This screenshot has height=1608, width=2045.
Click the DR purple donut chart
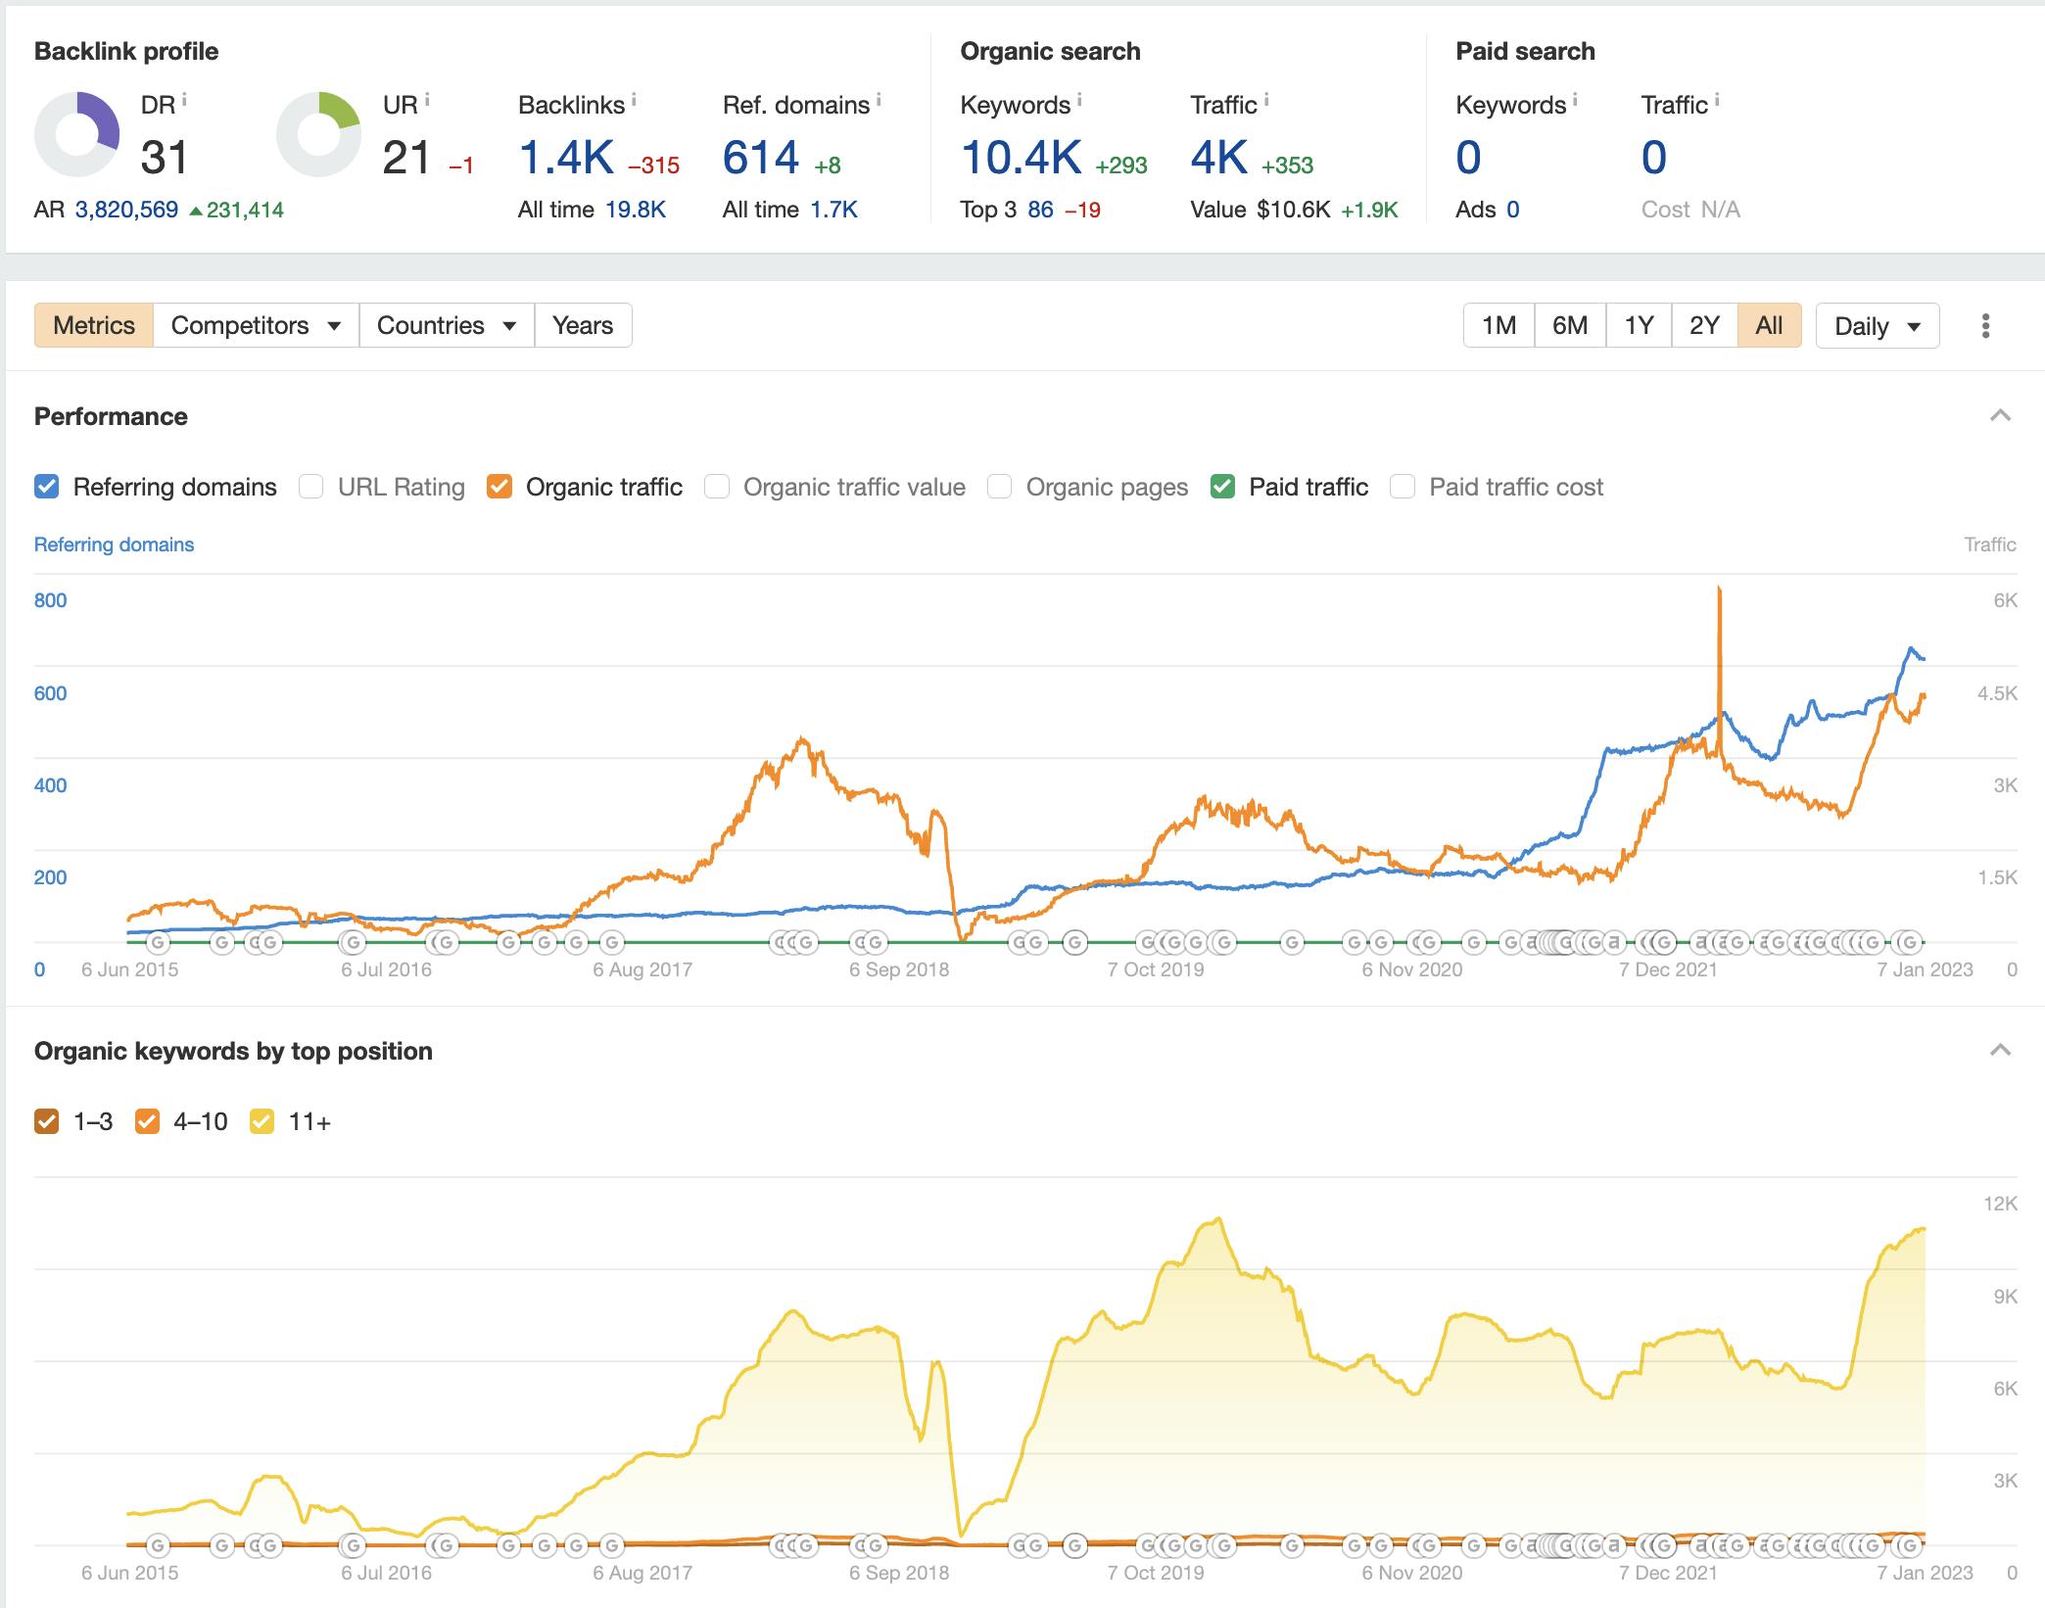pyautogui.click(x=76, y=134)
